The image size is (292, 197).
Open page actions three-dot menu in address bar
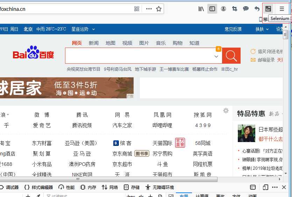(149, 9)
